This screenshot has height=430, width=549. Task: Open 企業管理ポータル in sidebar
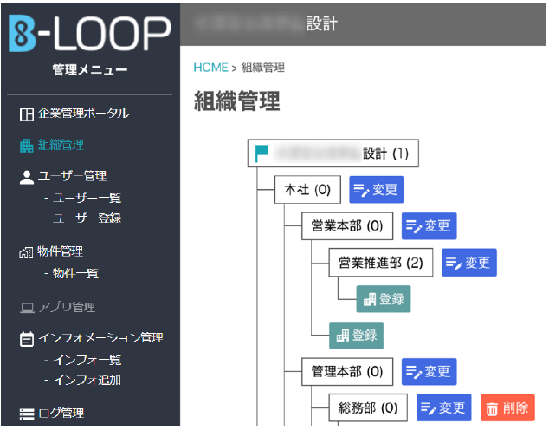74,113
